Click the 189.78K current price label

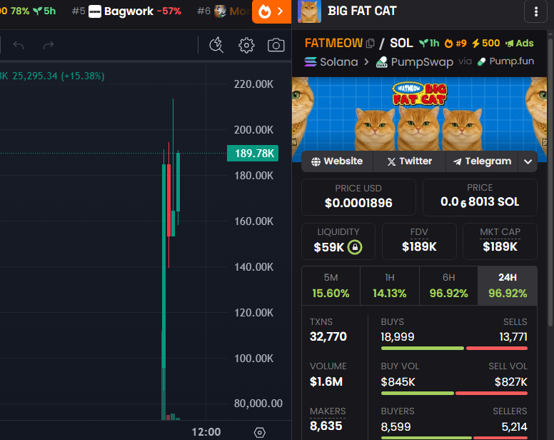(253, 154)
